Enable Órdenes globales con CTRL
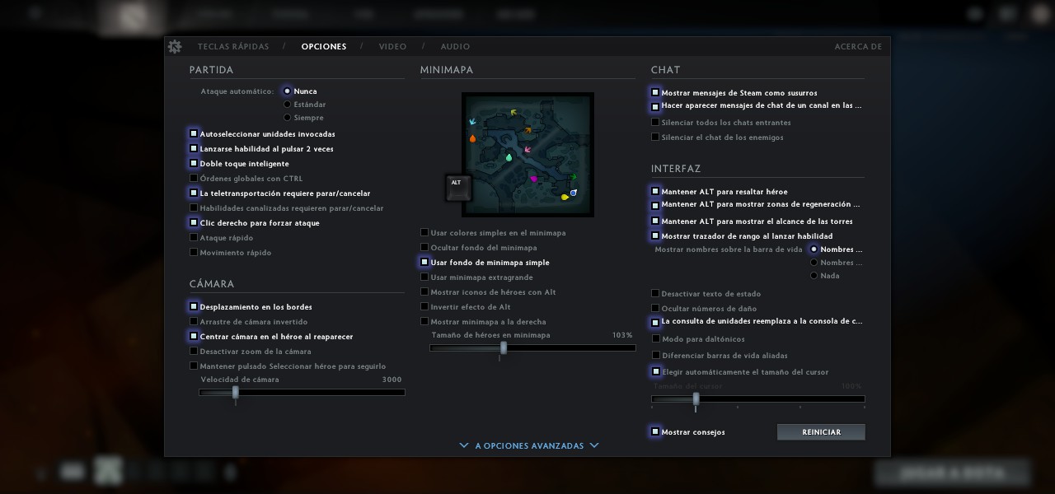The width and height of the screenshot is (1055, 494). click(194, 178)
